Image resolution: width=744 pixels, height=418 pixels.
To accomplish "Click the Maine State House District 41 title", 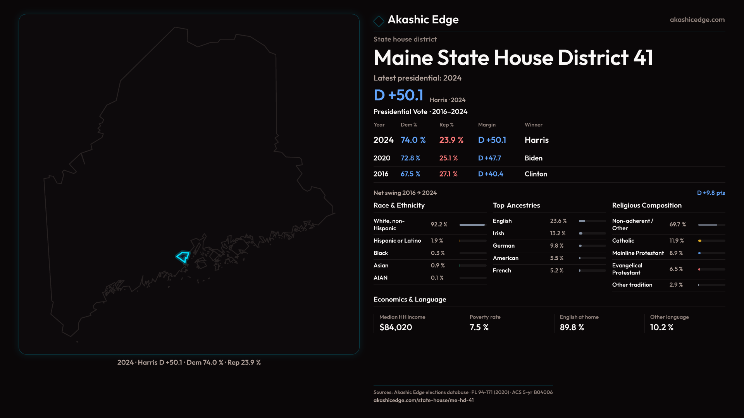I will click(513, 58).
